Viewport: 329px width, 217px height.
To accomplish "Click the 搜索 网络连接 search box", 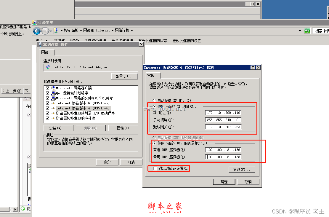I will click(x=321, y=31).
